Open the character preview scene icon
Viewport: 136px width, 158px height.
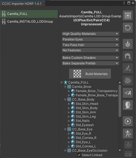[x=128, y=15]
